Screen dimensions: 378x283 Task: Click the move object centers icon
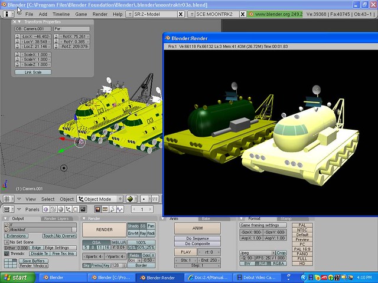pos(155,199)
